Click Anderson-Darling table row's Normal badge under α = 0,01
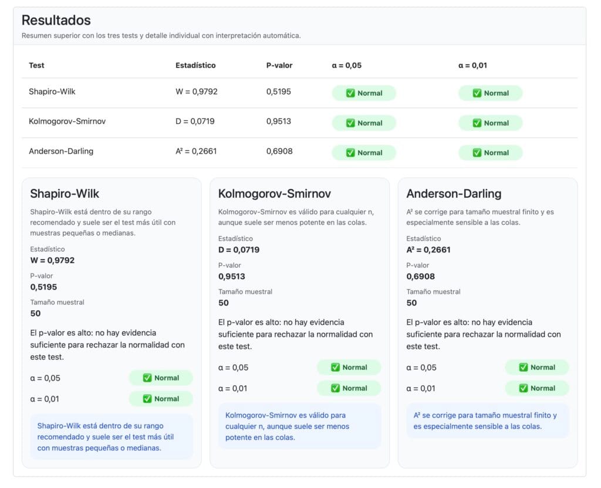601x488 pixels. (491, 153)
